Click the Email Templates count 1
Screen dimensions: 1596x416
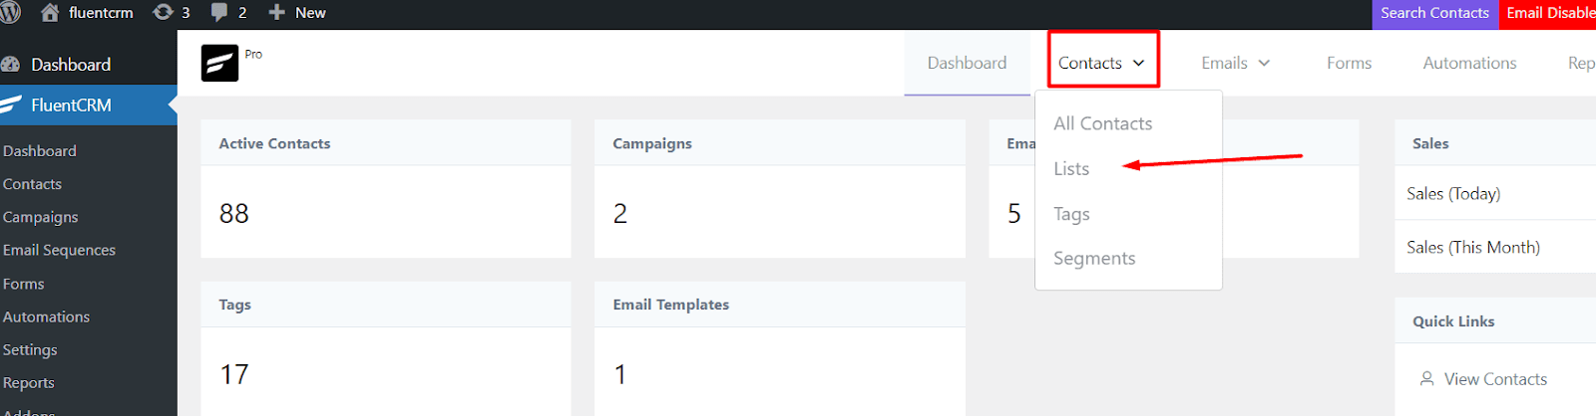620,375
